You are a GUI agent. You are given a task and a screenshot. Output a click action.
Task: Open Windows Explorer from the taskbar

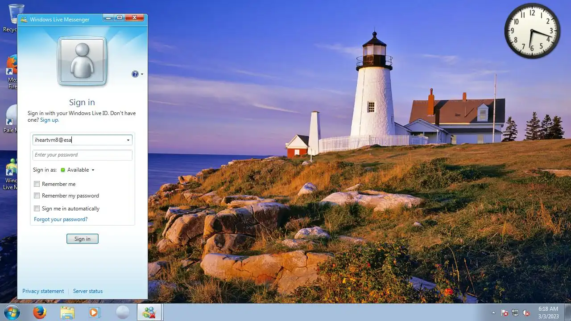tap(67, 313)
